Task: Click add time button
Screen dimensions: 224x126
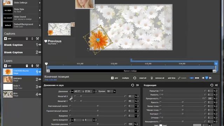Action: [x=171, y=78]
